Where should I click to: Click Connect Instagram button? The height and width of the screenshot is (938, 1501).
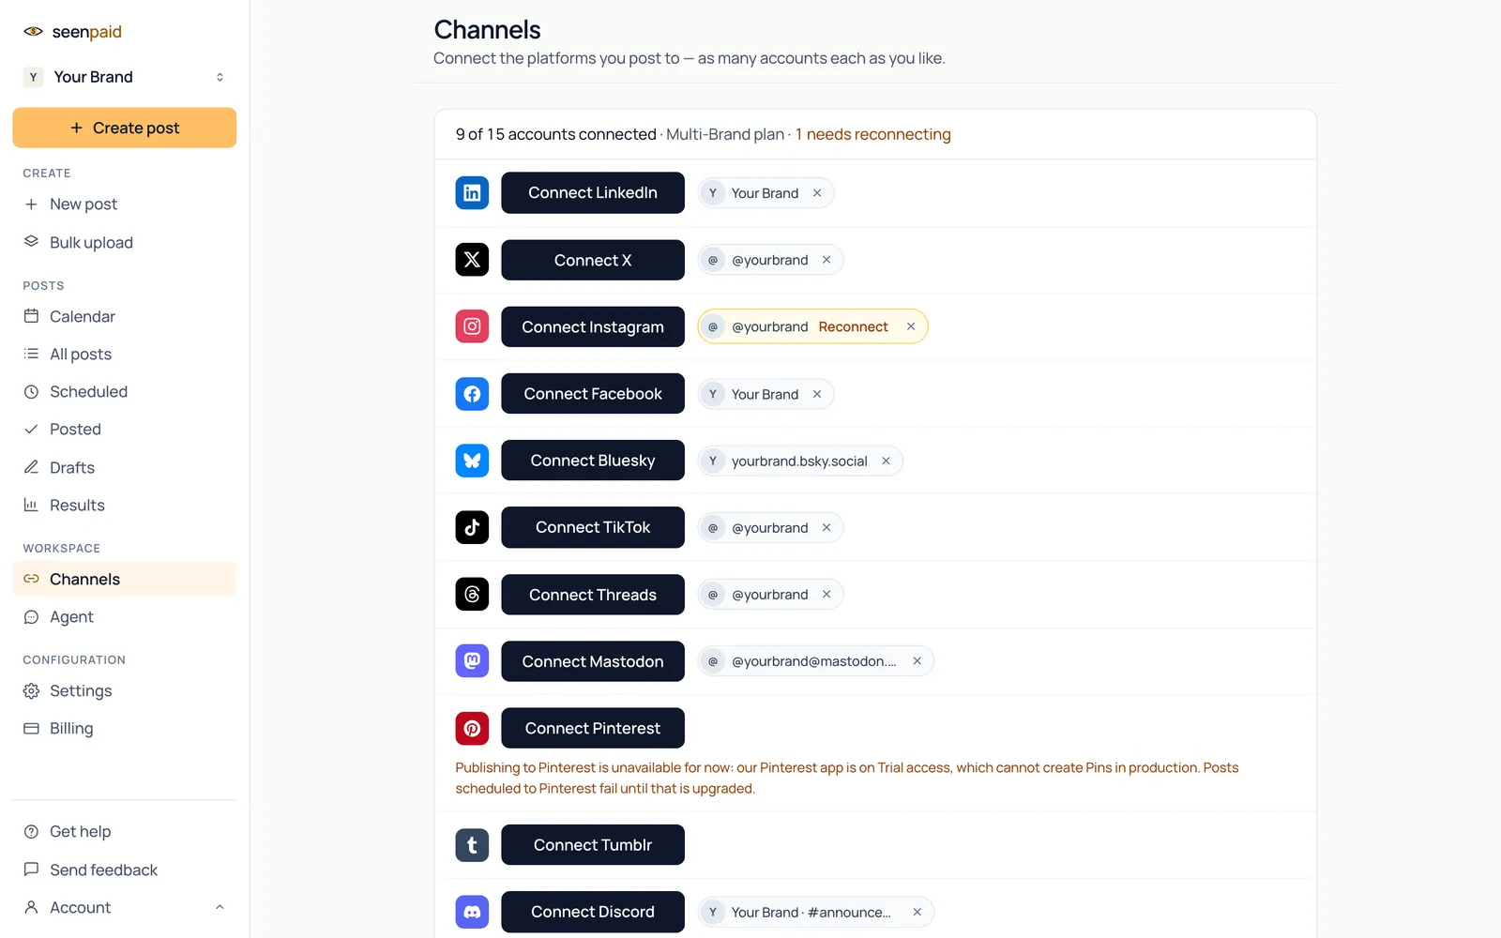click(593, 326)
